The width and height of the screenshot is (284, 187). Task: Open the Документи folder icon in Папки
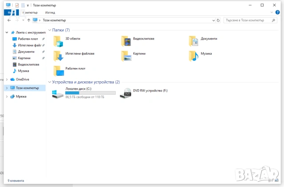[x=193, y=41]
